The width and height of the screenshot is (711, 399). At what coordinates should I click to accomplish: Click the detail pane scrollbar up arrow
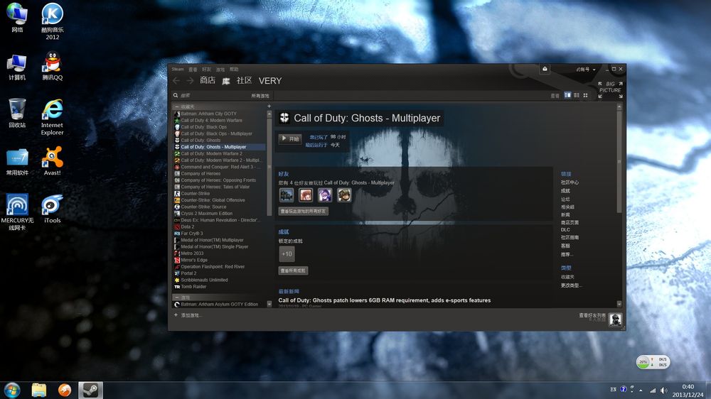tap(619, 107)
